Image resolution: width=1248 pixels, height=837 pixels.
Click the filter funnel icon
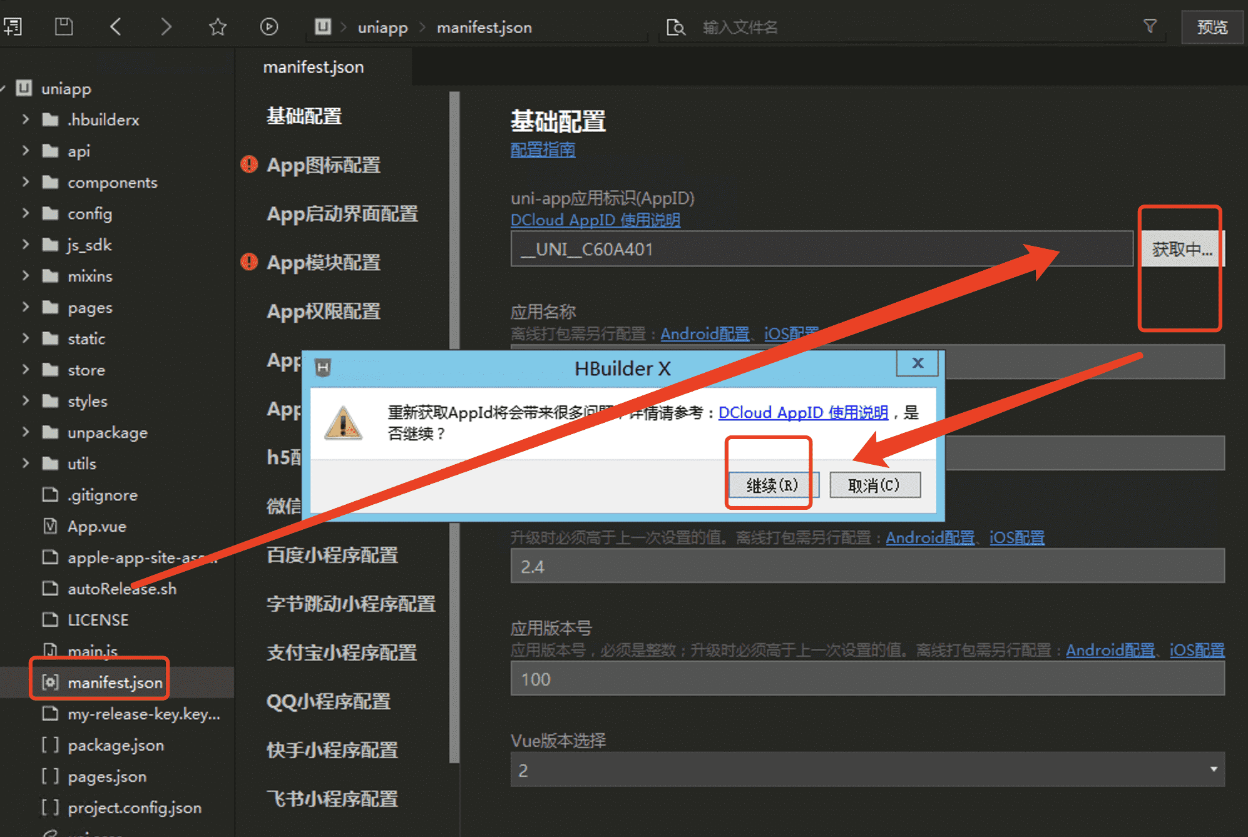tap(1150, 26)
